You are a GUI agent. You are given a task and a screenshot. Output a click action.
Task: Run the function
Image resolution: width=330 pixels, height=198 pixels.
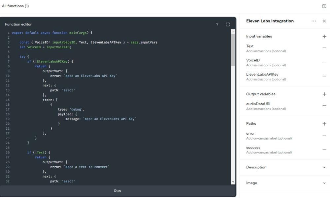point(117,191)
